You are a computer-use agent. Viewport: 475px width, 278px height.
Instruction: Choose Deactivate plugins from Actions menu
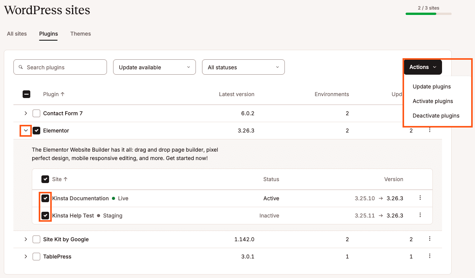tap(436, 116)
